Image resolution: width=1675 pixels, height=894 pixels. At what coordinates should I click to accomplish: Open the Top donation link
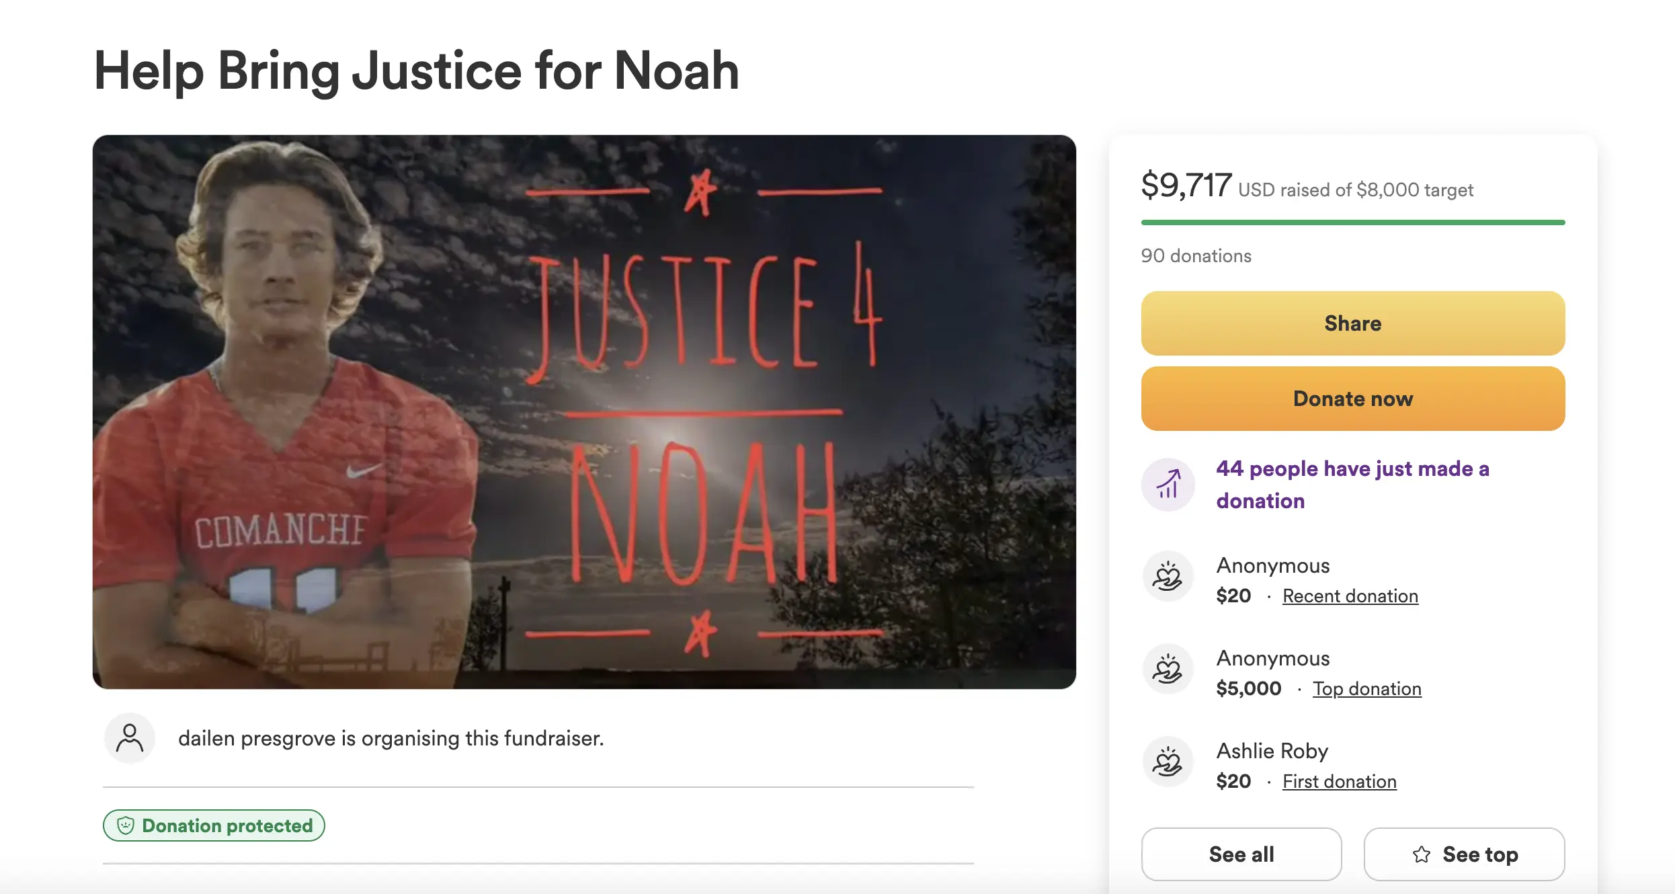tap(1366, 689)
